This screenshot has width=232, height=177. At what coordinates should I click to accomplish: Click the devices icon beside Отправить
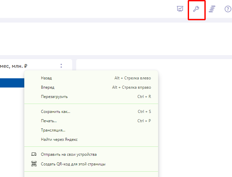(34, 154)
